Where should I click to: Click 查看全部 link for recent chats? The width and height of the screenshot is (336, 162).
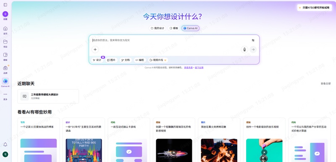tap(325, 84)
